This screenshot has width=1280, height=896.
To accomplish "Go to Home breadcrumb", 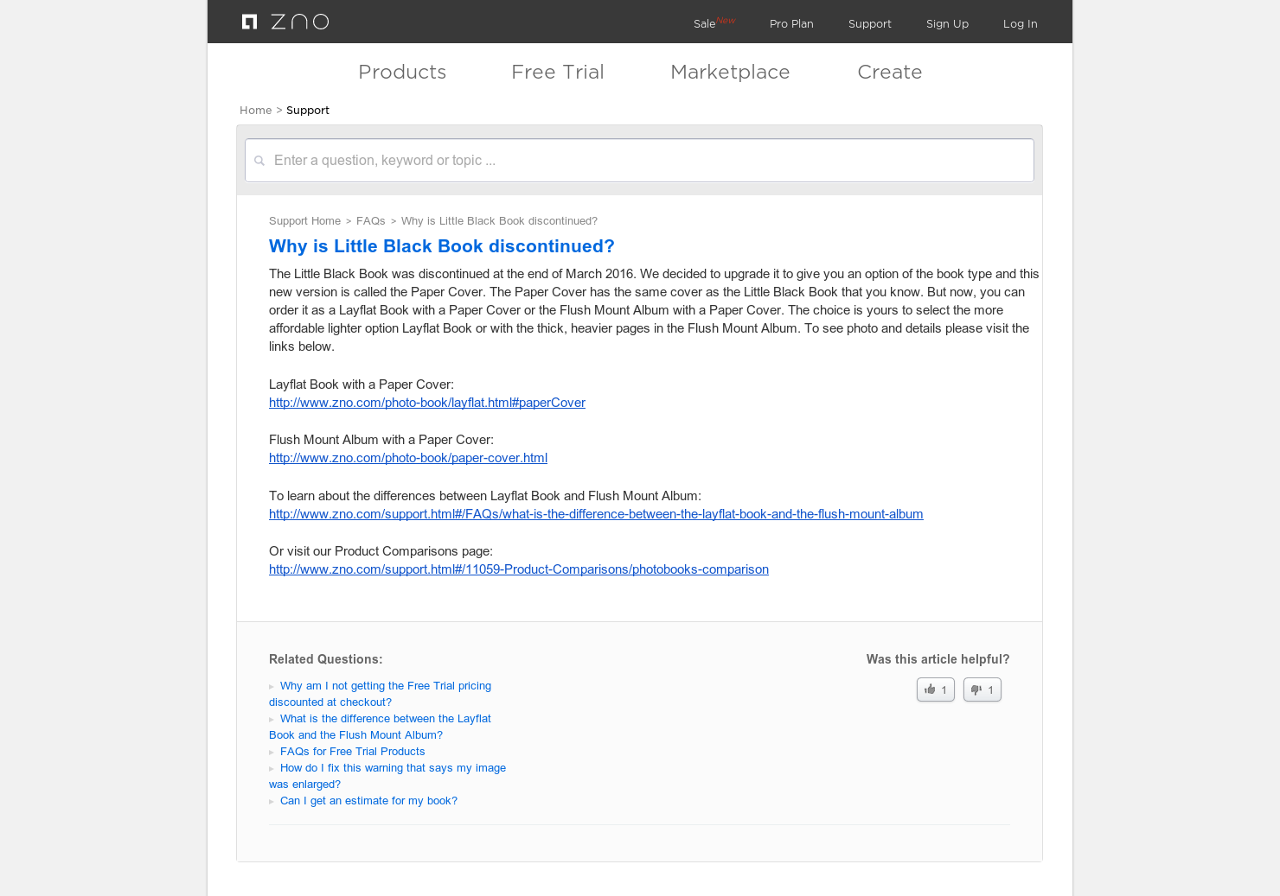I will pos(256,111).
